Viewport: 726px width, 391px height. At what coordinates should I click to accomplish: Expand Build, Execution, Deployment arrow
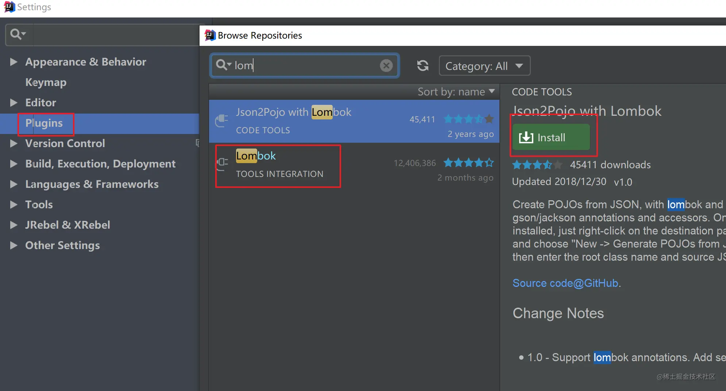click(14, 164)
